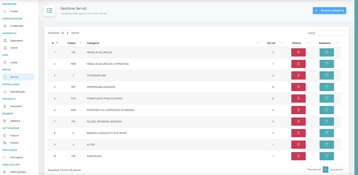
Task: Open edit icon for BONIFICA MANUFATTI IN ETERNIT
Action: pos(326,133)
